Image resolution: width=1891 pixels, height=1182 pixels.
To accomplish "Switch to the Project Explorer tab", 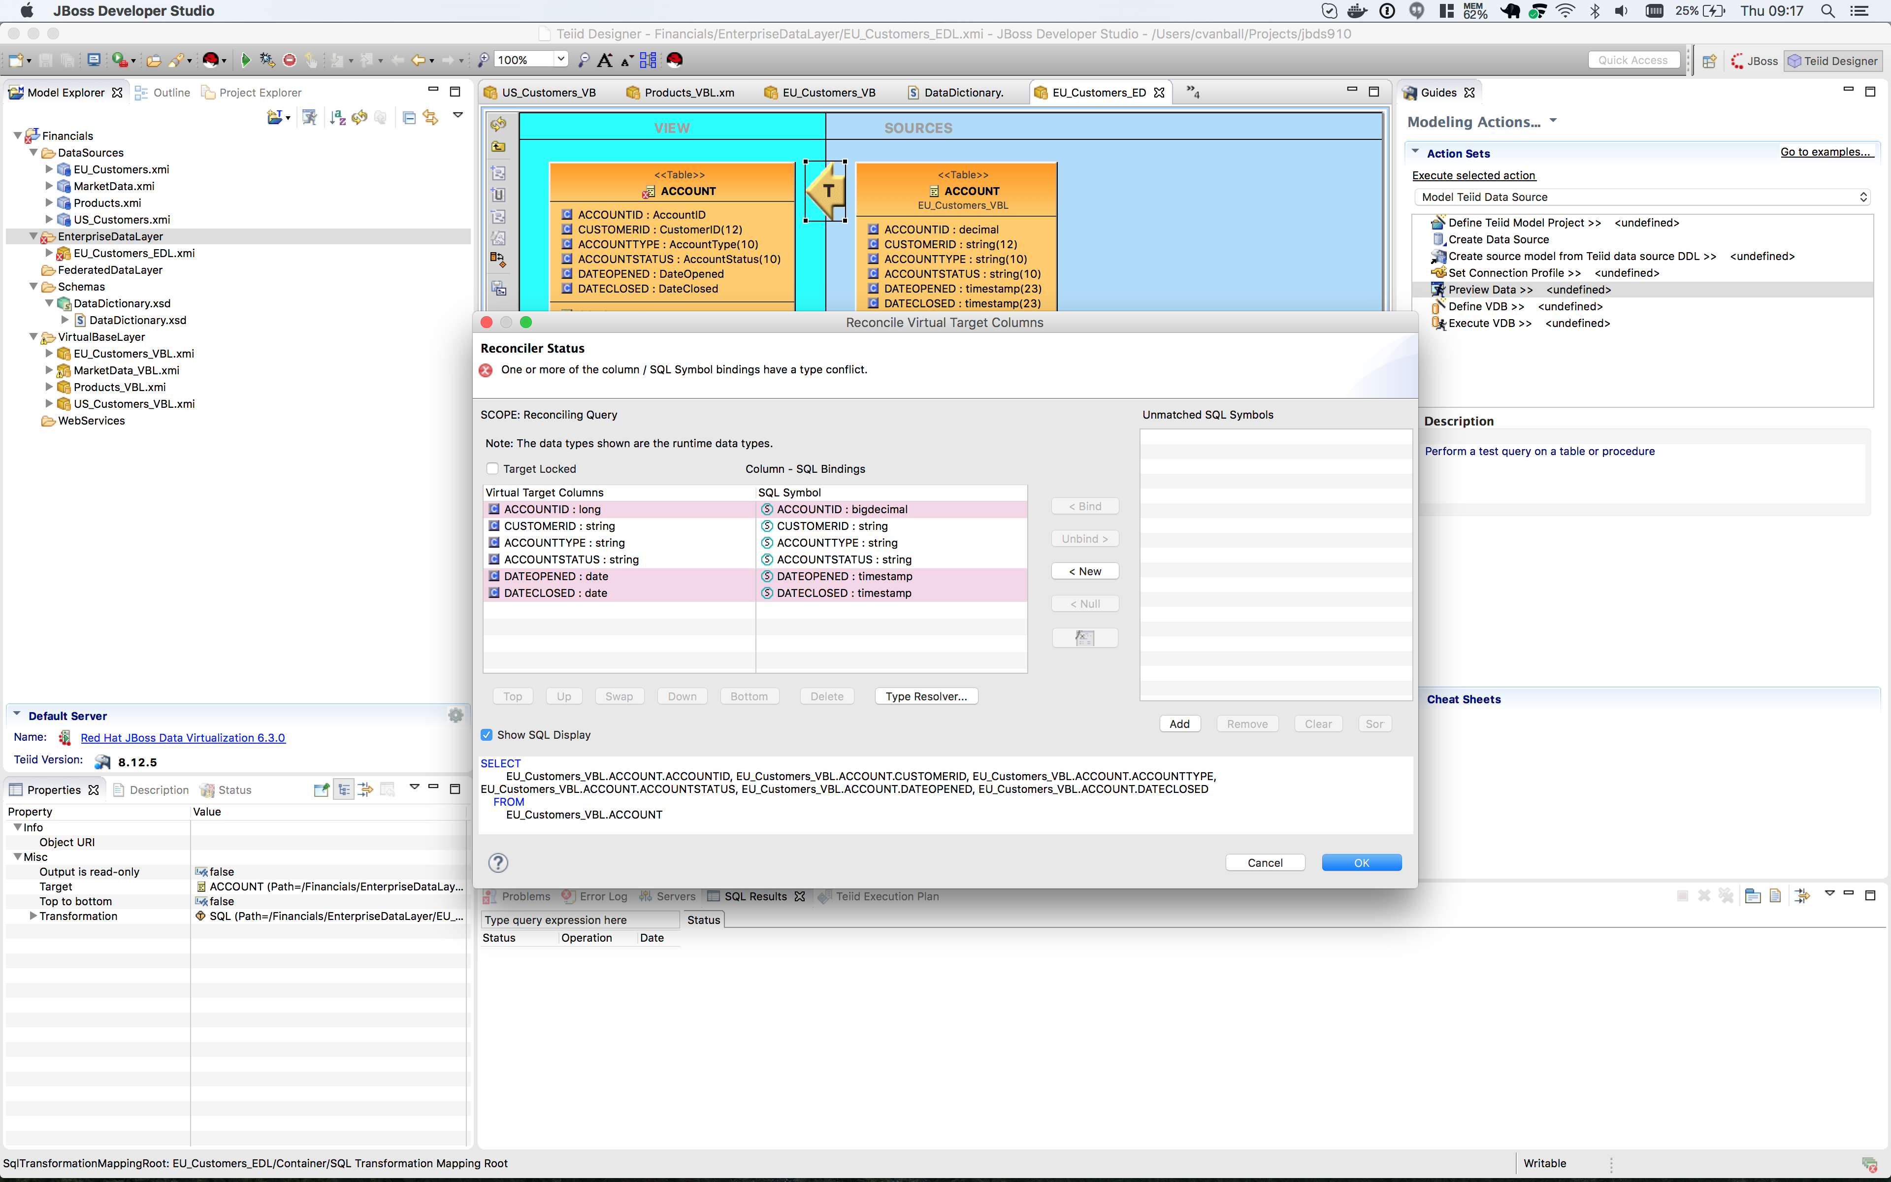I will (260, 92).
